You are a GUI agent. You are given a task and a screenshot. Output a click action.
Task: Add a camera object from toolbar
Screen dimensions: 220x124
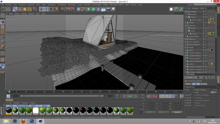(108, 9)
